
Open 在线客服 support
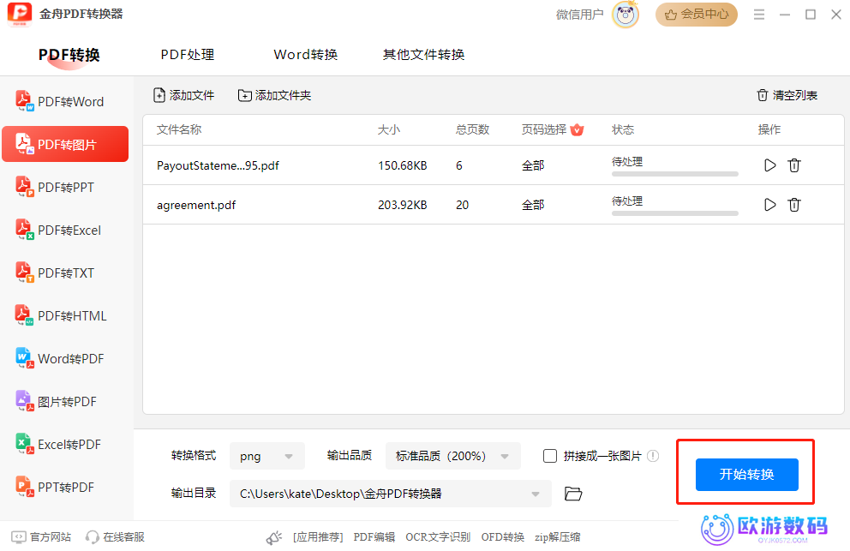tap(115, 537)
